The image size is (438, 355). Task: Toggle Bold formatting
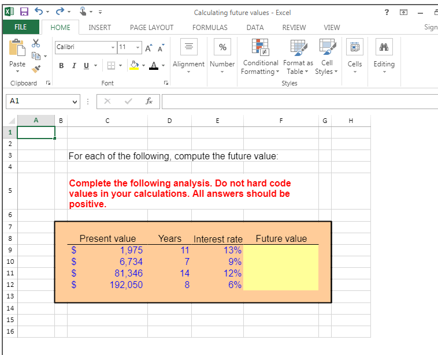tap(61, 66)
